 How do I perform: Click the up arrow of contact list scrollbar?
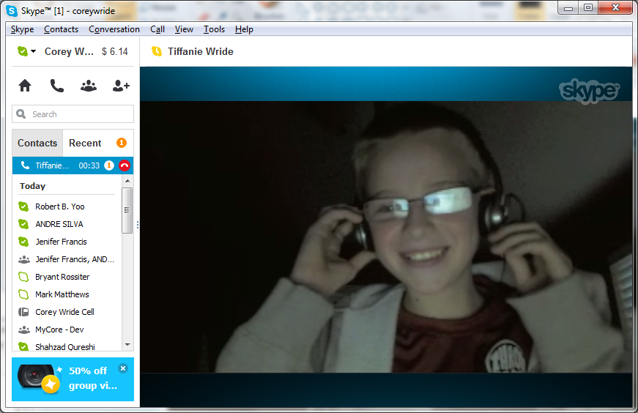coord(127,181)
